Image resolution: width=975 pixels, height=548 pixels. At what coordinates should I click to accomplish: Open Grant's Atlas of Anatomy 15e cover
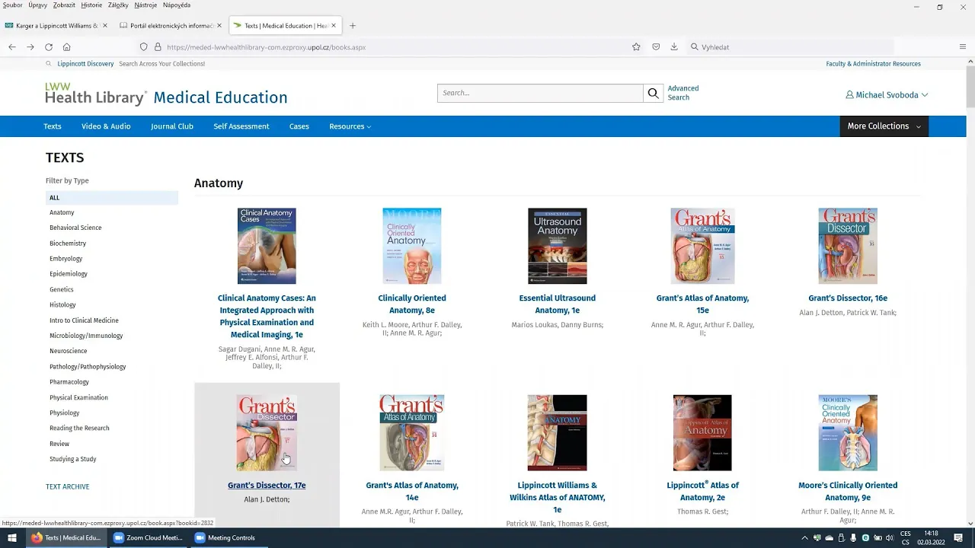(x=702, y=246)
